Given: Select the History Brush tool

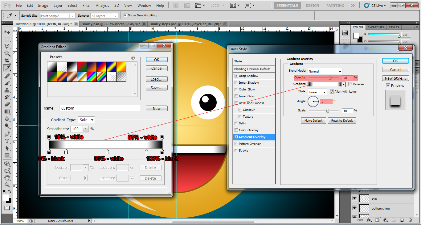Looking at the screenshot, I should coord(7,97).
